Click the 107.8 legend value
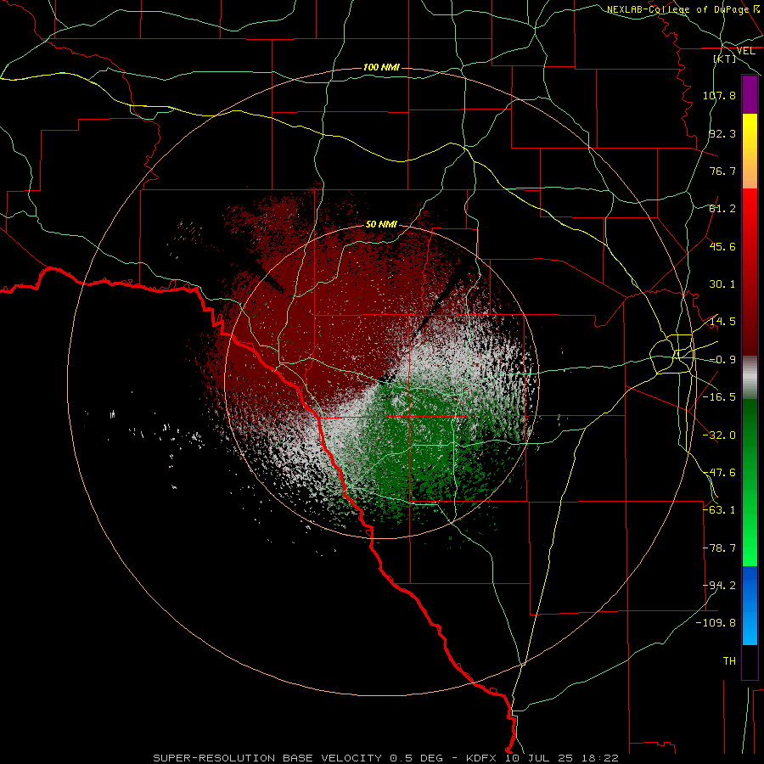 pyautogui.click(x=719, y=95)
